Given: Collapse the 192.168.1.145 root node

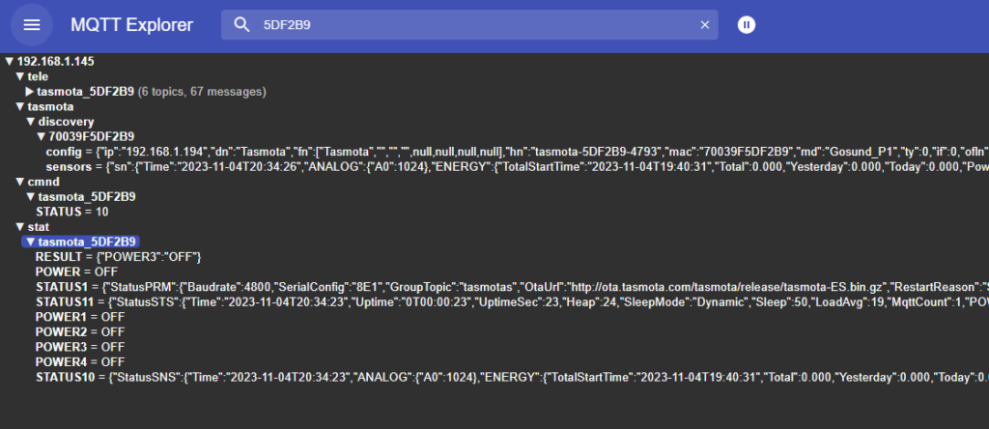Looking at the screenshot, I should pos(10,61).
